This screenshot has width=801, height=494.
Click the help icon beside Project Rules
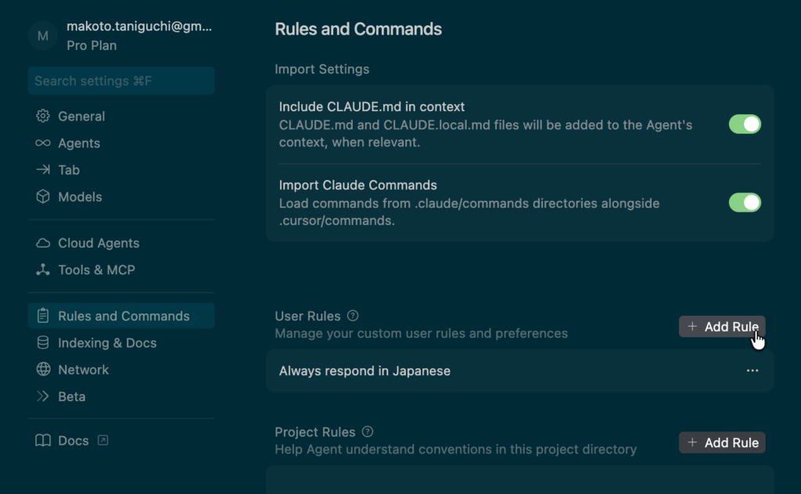click(x=368, y=431)
